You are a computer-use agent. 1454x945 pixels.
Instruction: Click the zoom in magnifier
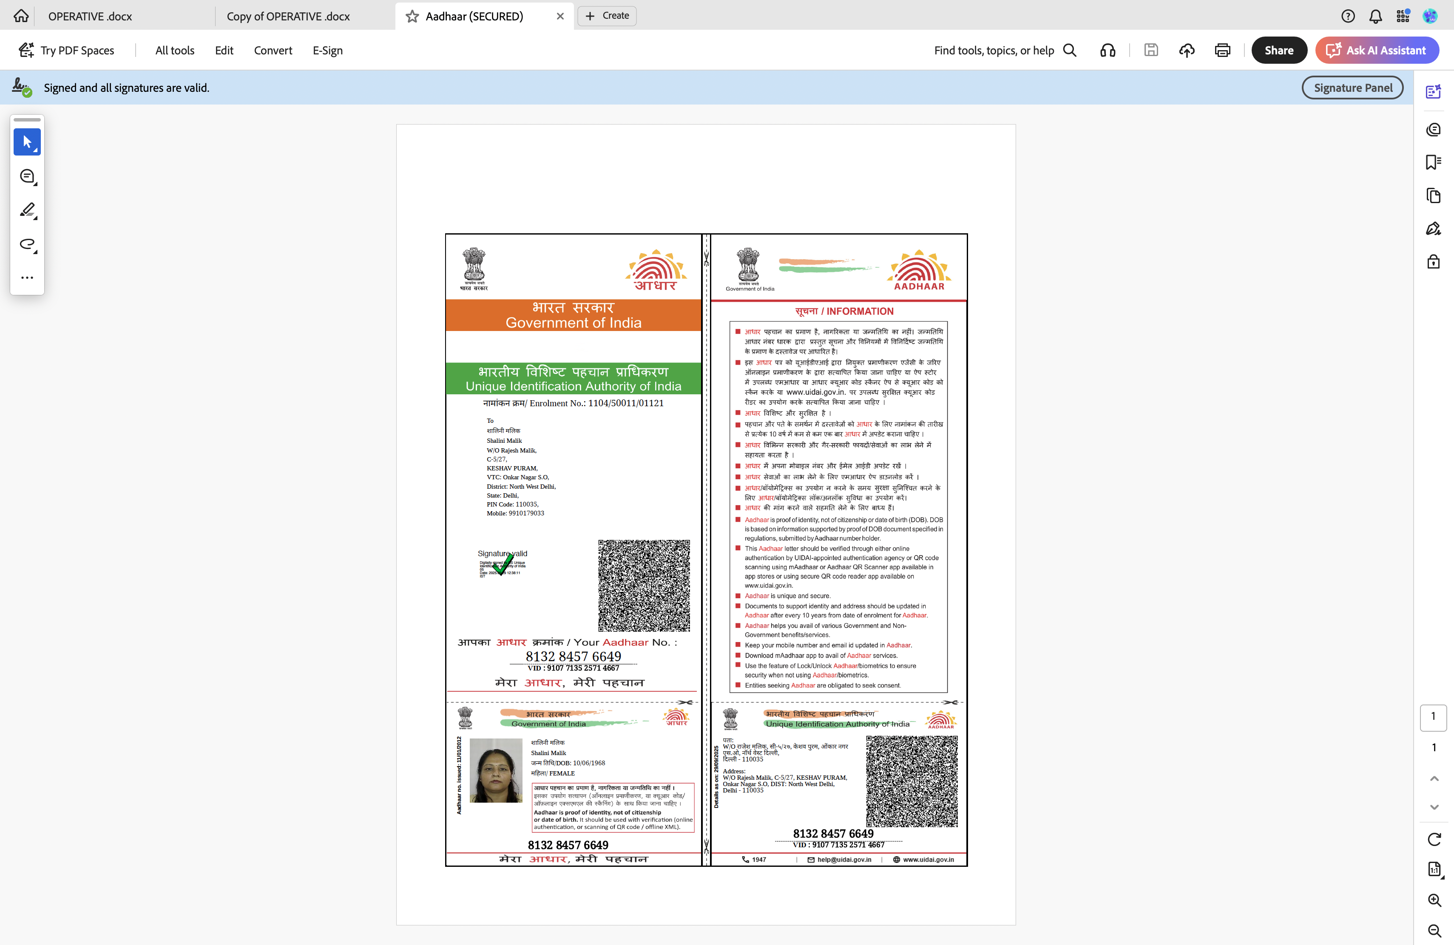[1434, 900]
